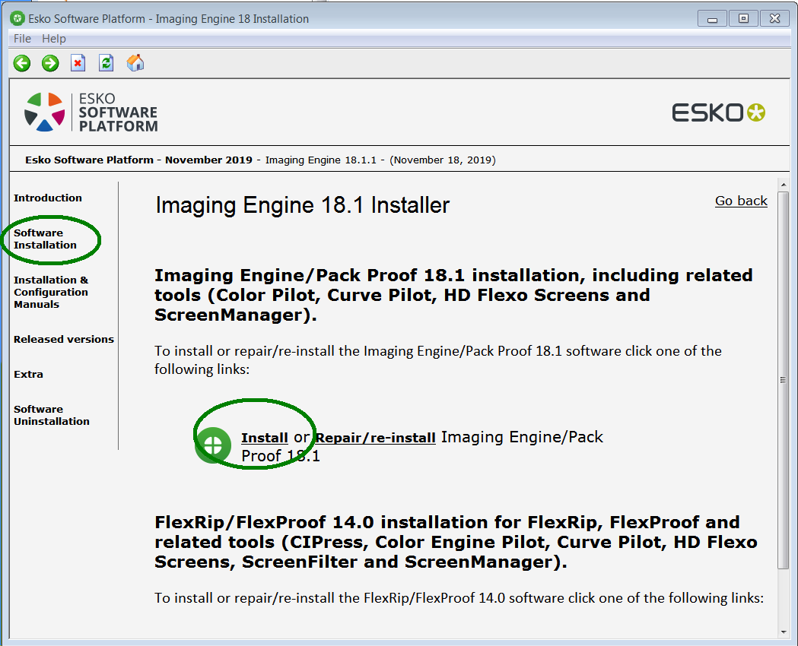798x646 pixels.
Task: Click the Repair/re-install link
Action: (375, 438)
